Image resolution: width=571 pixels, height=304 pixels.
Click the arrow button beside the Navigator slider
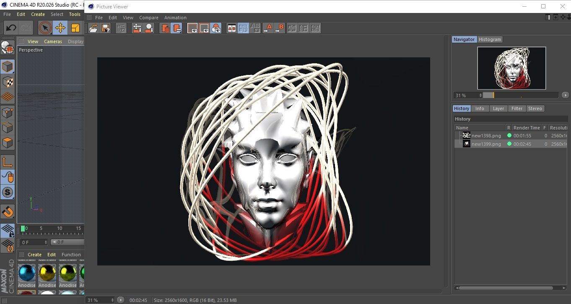(x=566, y=95)
